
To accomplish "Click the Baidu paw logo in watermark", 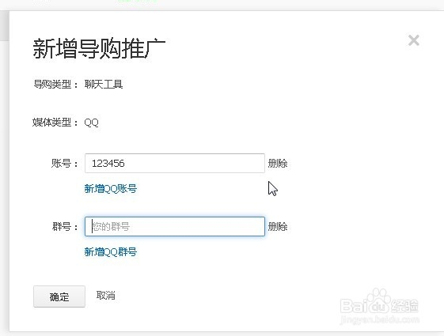I will [x=379, y=300].
